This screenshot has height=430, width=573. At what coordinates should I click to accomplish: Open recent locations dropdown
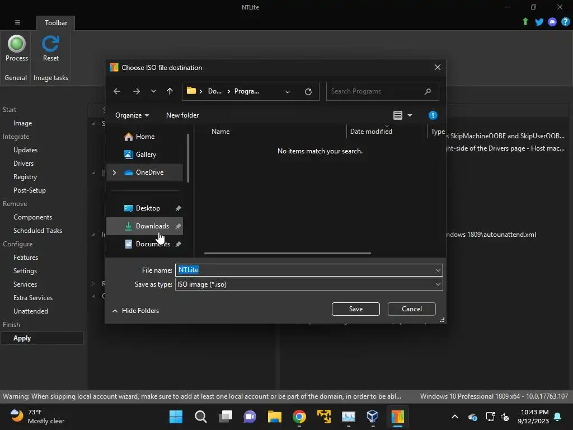pos(153,91)
